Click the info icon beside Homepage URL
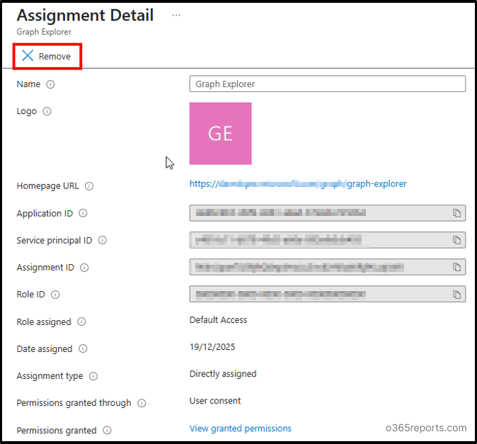Screen dimensions: 477x444 tap(89, 186)
